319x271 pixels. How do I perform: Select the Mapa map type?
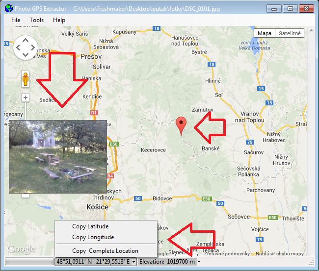264,33
